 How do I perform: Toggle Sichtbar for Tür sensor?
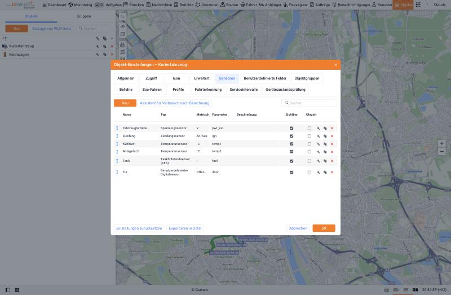tap(291, 173)
